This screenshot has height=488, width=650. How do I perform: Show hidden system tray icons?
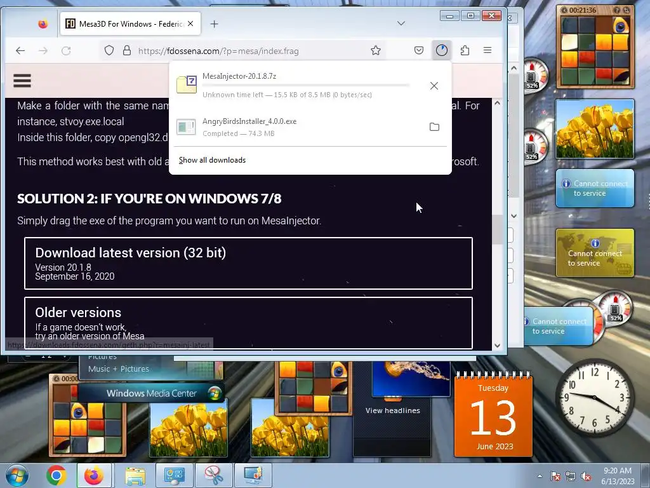click(x=540, y=476)
